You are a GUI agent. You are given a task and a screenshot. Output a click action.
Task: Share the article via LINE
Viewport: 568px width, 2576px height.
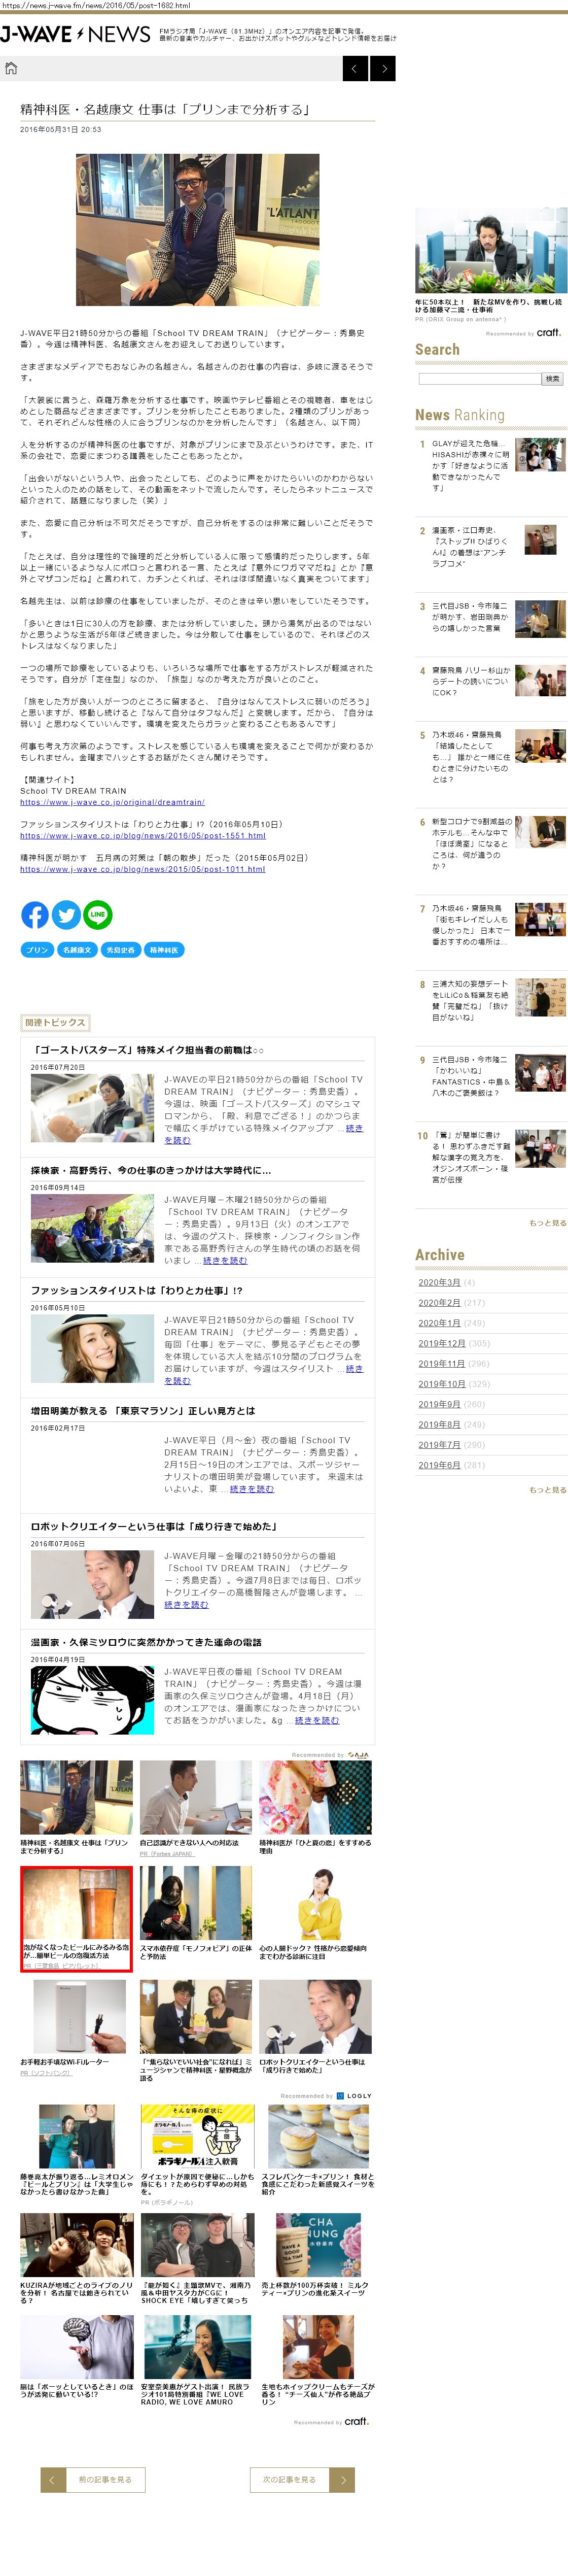[97, 914]
